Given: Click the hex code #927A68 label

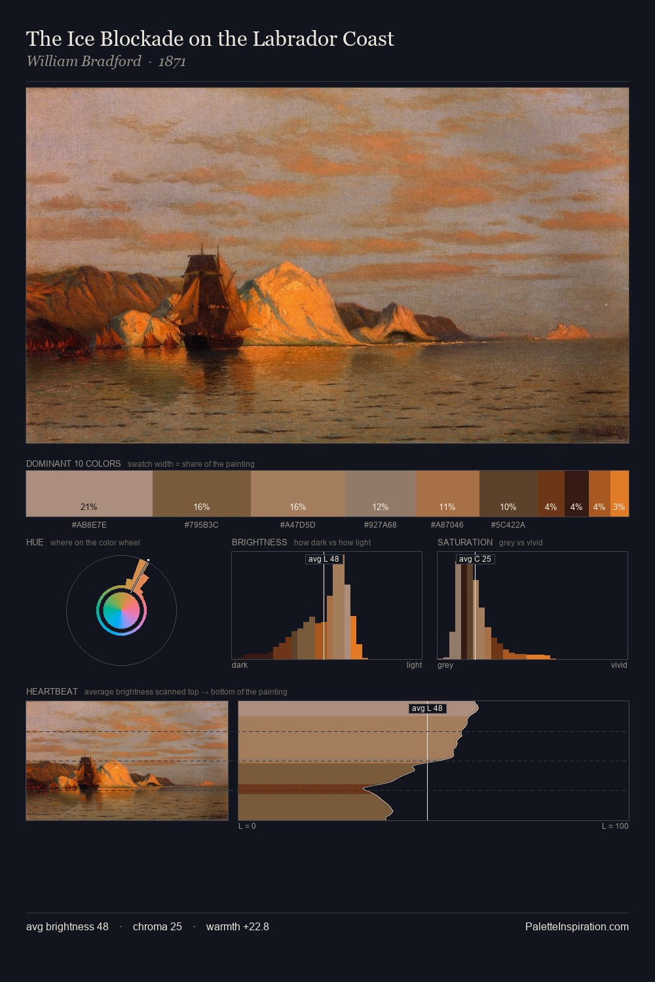Looking at the screenshot, I should 381,525.
